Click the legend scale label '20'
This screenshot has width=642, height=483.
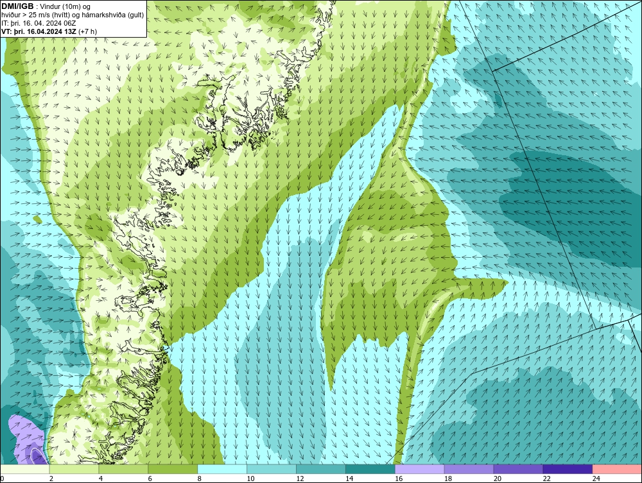coord(497,479)
